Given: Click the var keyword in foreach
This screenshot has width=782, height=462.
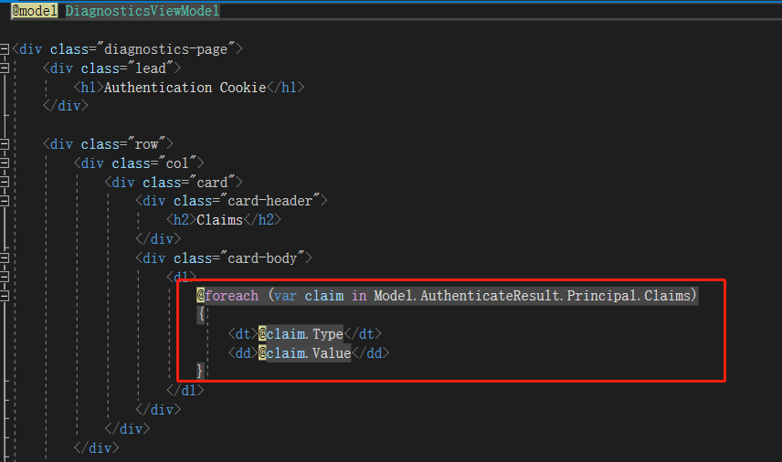Looking at the screenshot, I should [285, 296].
